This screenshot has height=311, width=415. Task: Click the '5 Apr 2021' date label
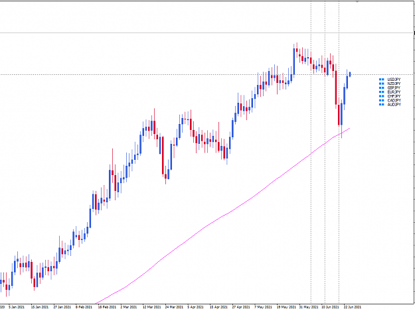[196, 307]
